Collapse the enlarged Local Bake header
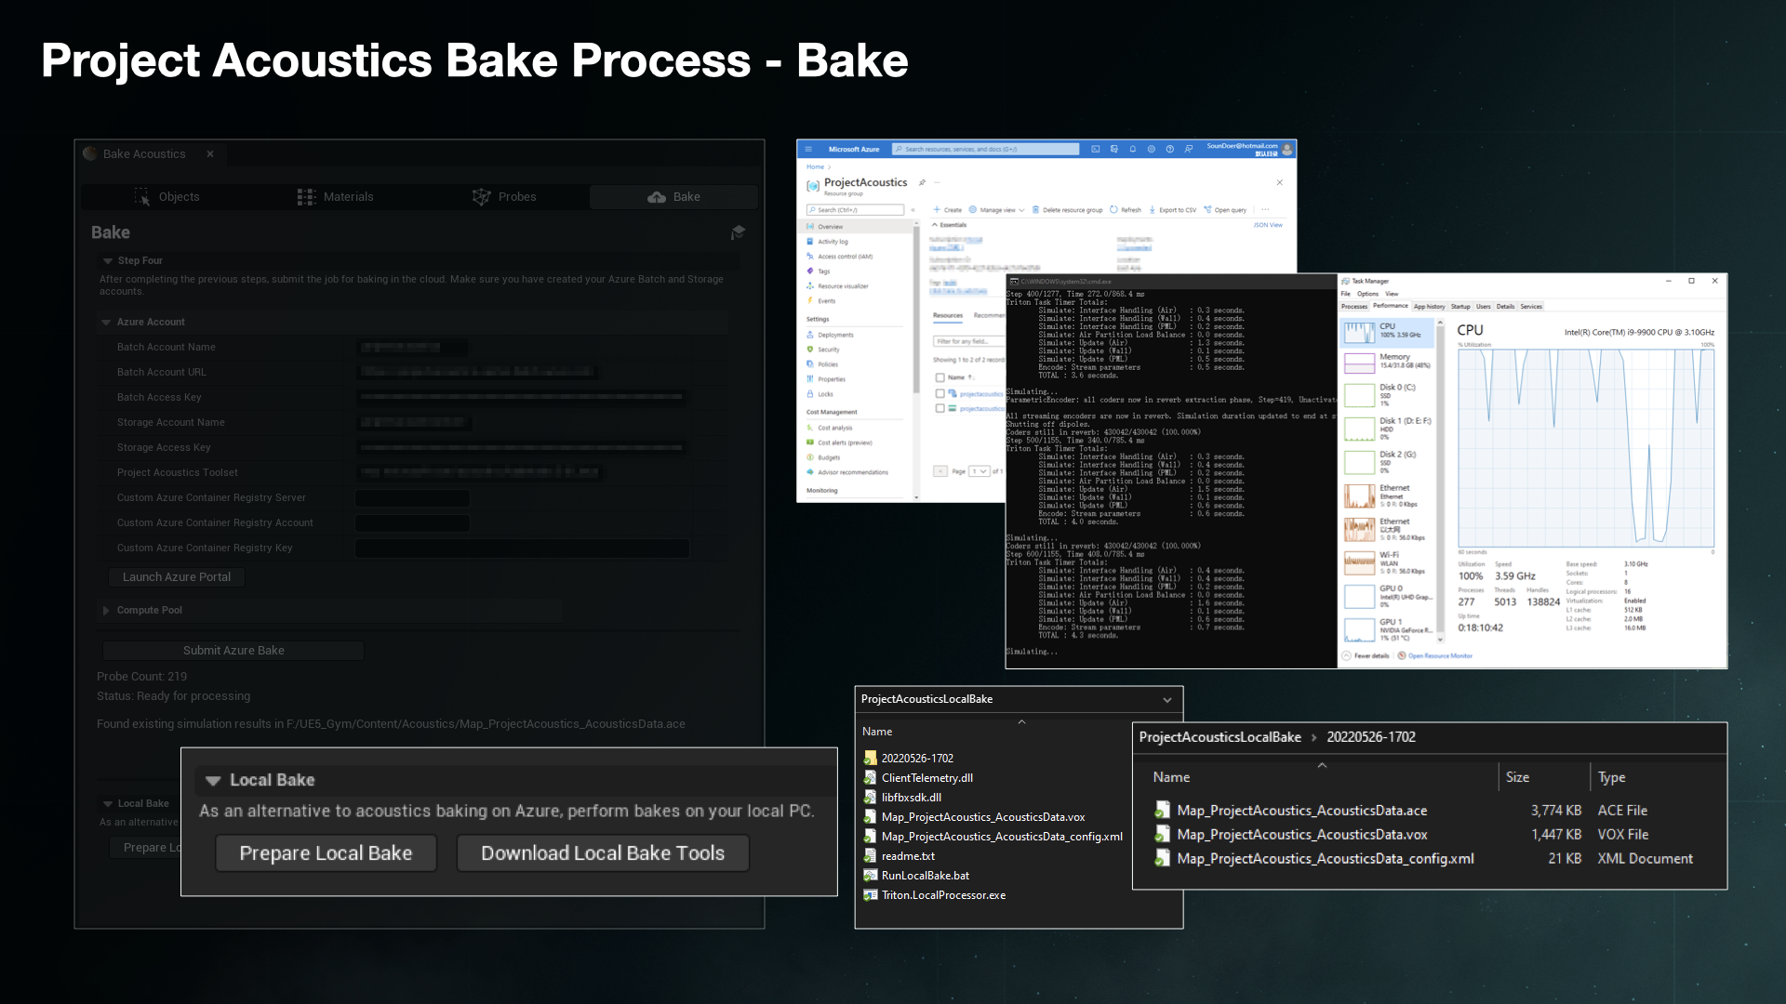1786x1004 pixels. click(x=213, y=781)
